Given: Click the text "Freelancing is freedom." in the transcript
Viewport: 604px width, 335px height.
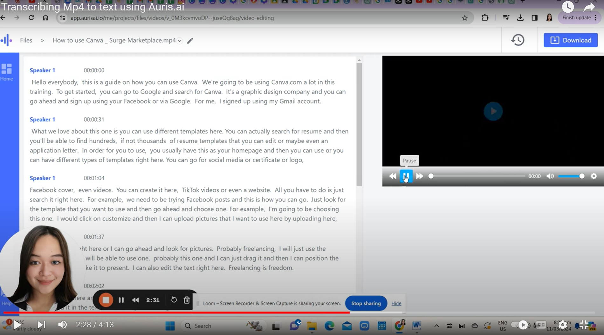Looking at the screenshot, I should (x=261, y=268).
